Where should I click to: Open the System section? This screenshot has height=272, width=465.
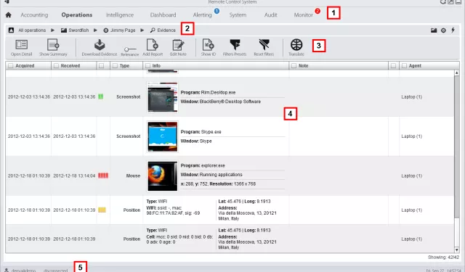pos(238,15)
